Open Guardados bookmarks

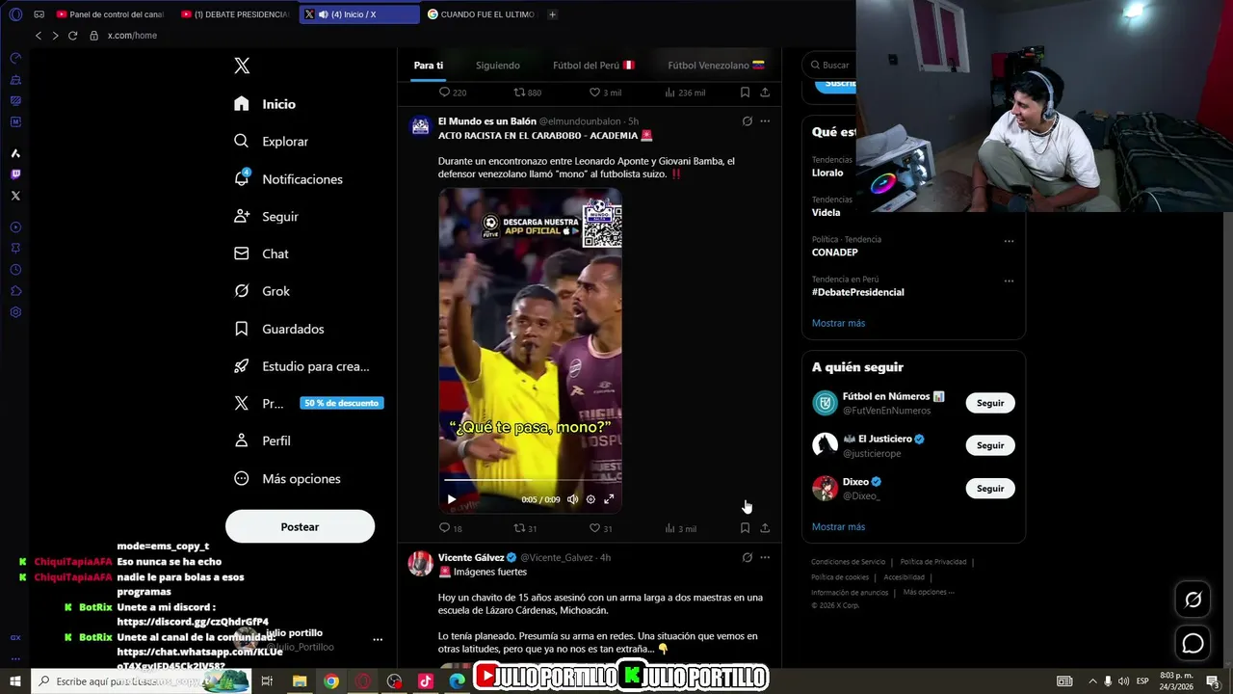point(278,329)
